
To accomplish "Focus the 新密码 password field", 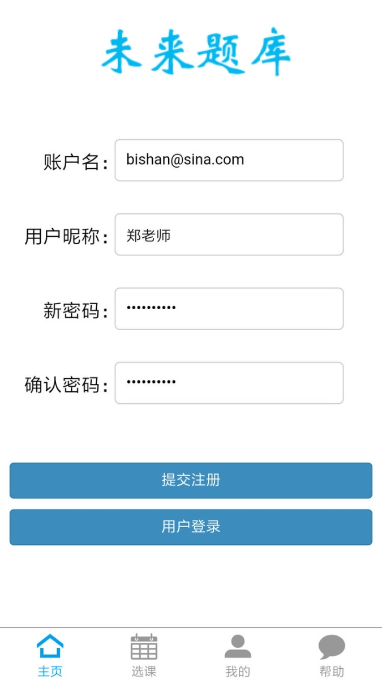I will point(229,309).
